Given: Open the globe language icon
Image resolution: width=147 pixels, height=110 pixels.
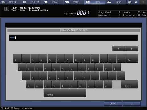Looking at the screenshot, I should coord(129,2).
